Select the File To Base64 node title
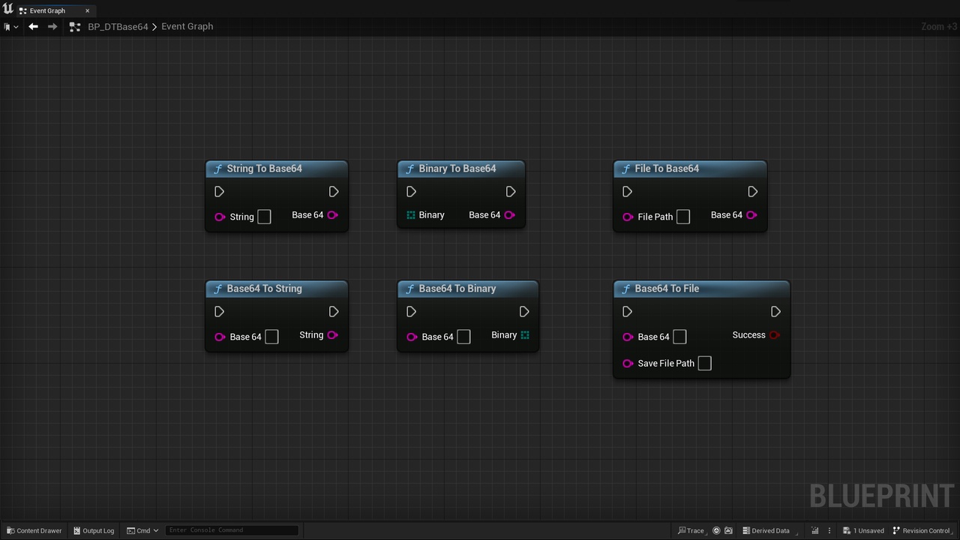The width and height of the screenshot is (960, 540). click(x=667, y=169)
